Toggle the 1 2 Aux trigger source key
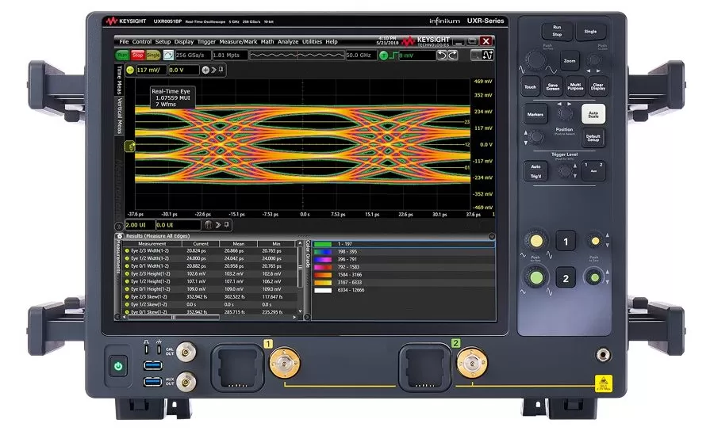The width and height of the screenshot is (710, 431). (x=593, y=171)
